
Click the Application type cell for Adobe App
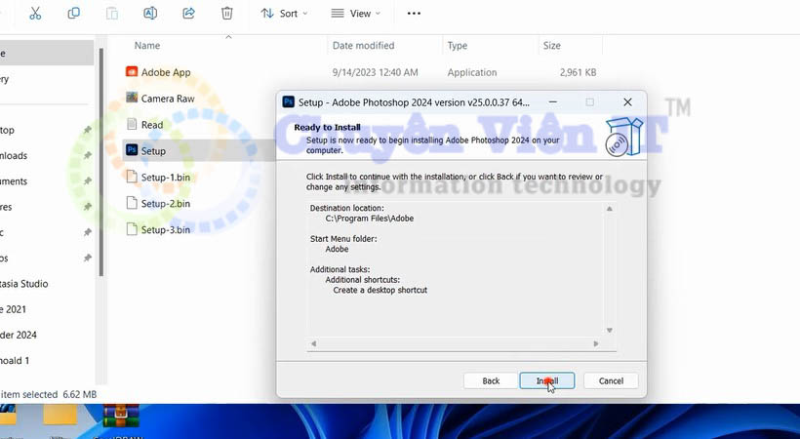472,72
